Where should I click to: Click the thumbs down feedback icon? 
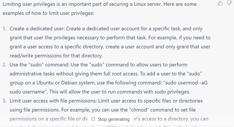[229, 3]
